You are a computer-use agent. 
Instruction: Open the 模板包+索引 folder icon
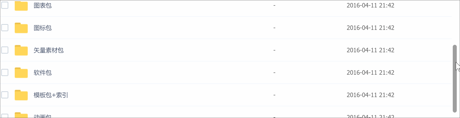(x=21, y=95)
